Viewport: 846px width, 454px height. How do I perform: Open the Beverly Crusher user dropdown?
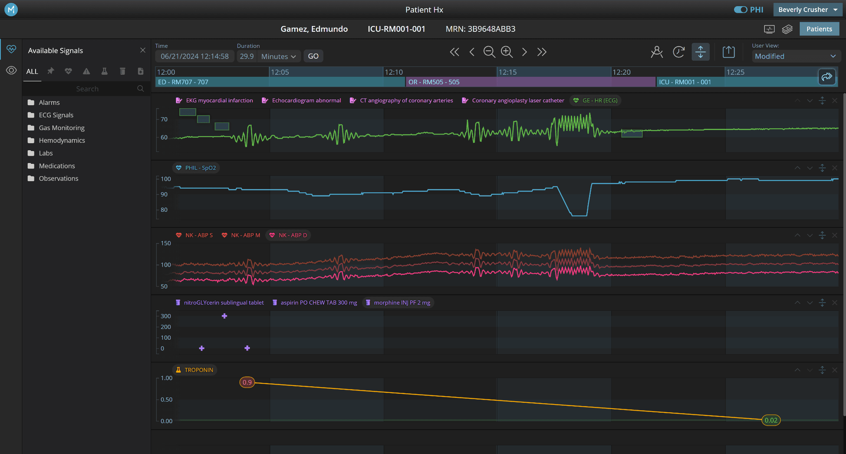808,9
